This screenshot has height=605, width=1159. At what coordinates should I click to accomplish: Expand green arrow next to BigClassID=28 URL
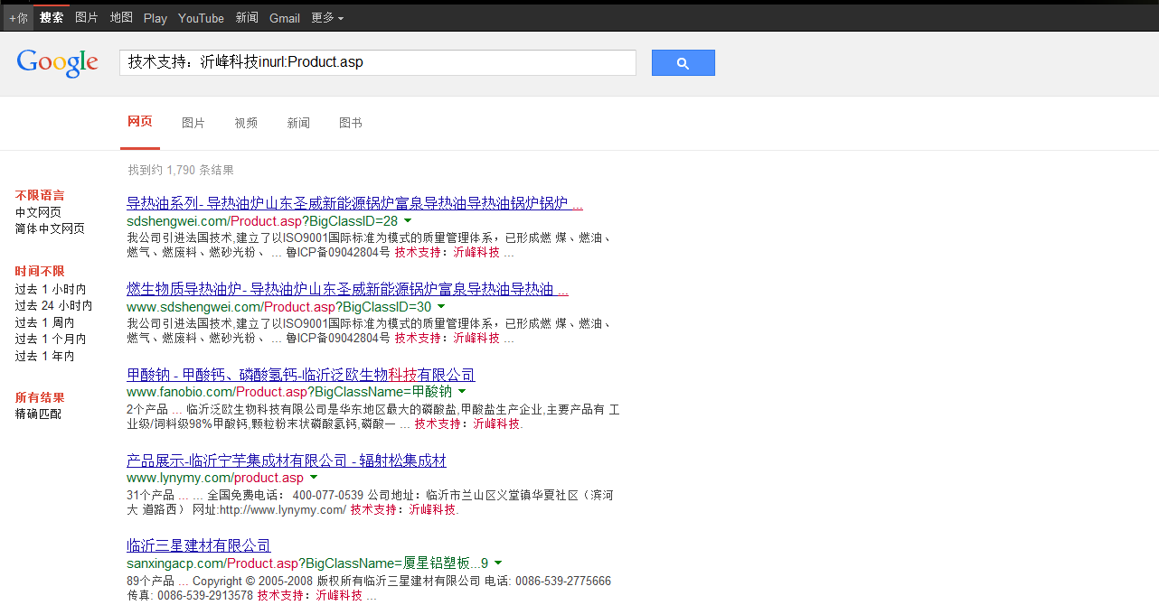tap(408, 221)
